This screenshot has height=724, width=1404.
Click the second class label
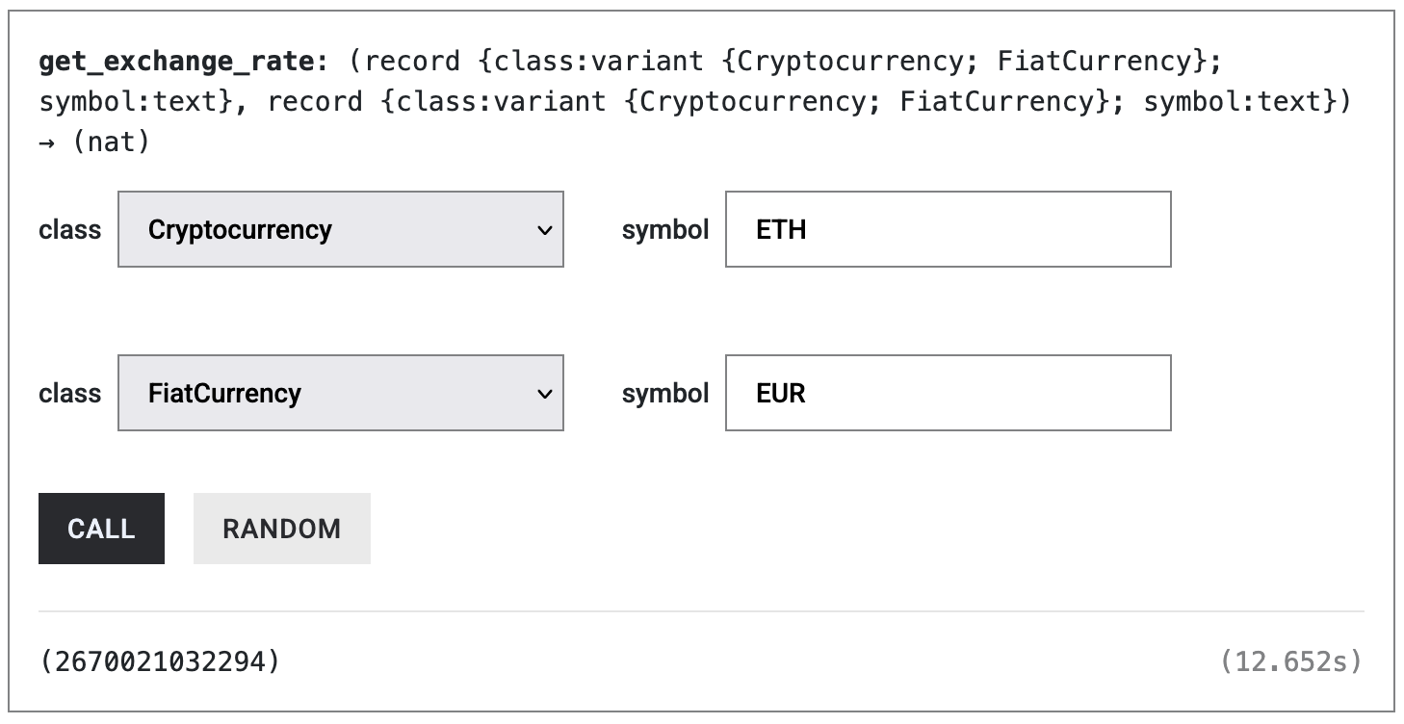[x=69, y=393]
